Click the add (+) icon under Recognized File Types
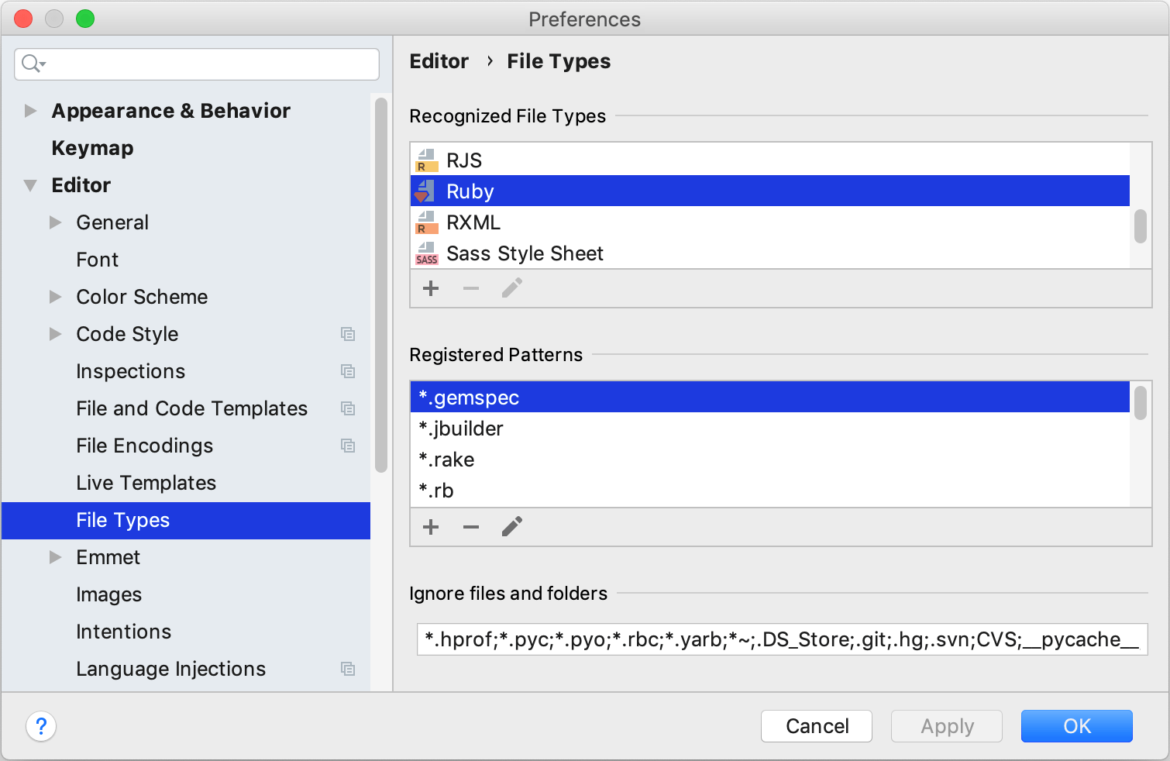 [431, 288]
